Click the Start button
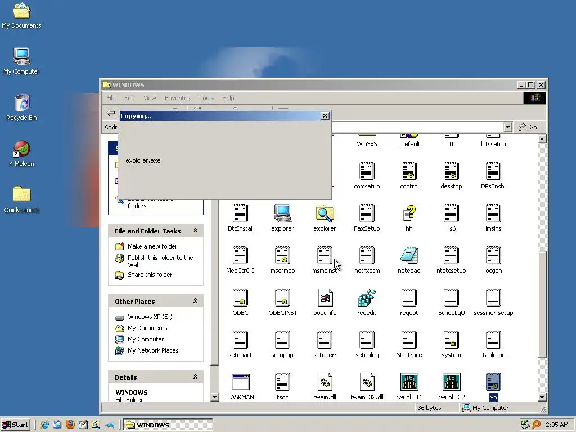The width and height of the screenshot is (576, 432). click(15, 425)
